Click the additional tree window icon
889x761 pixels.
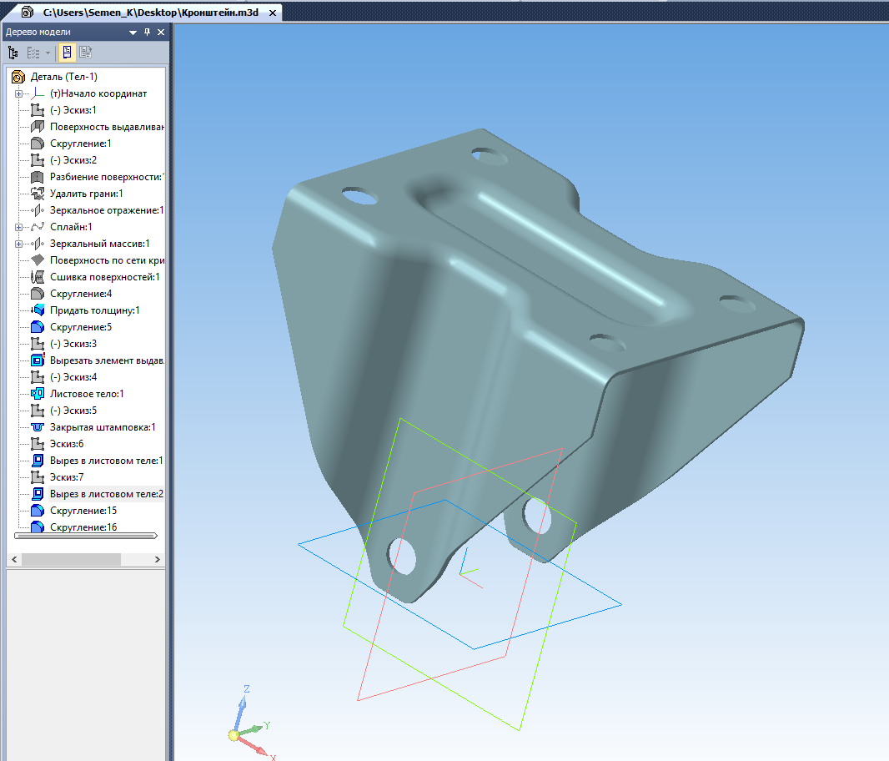(86, 53)
